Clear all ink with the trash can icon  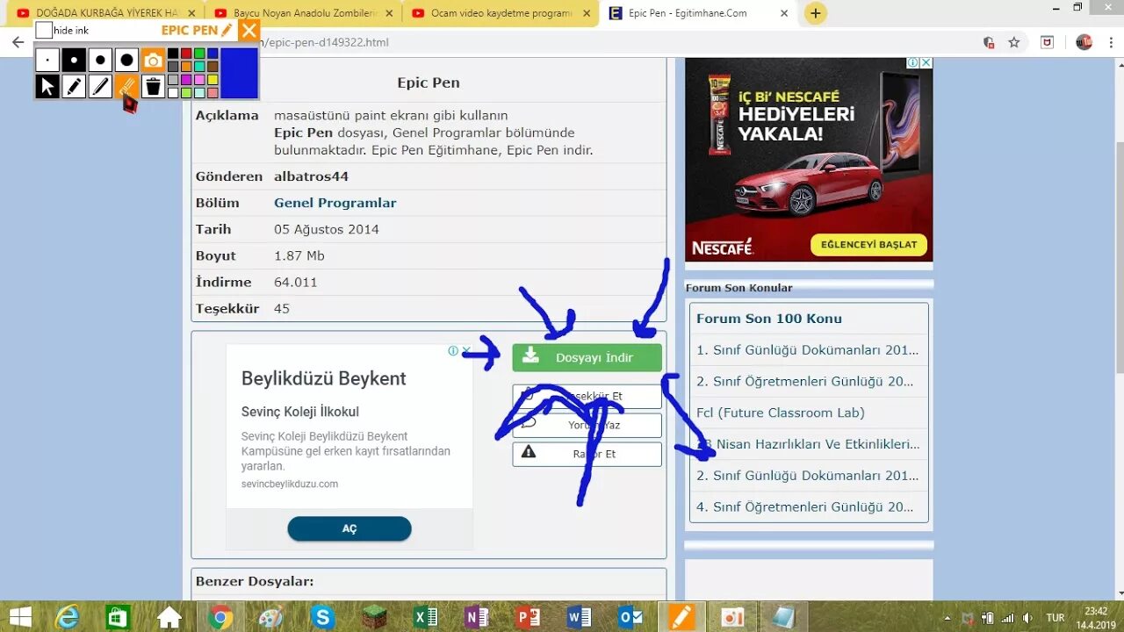click(153, 86)
